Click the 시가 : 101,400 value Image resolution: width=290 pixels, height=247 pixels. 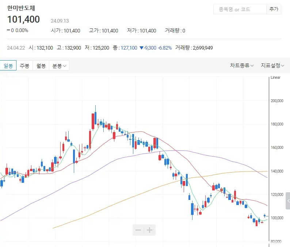tap(65, 31)
